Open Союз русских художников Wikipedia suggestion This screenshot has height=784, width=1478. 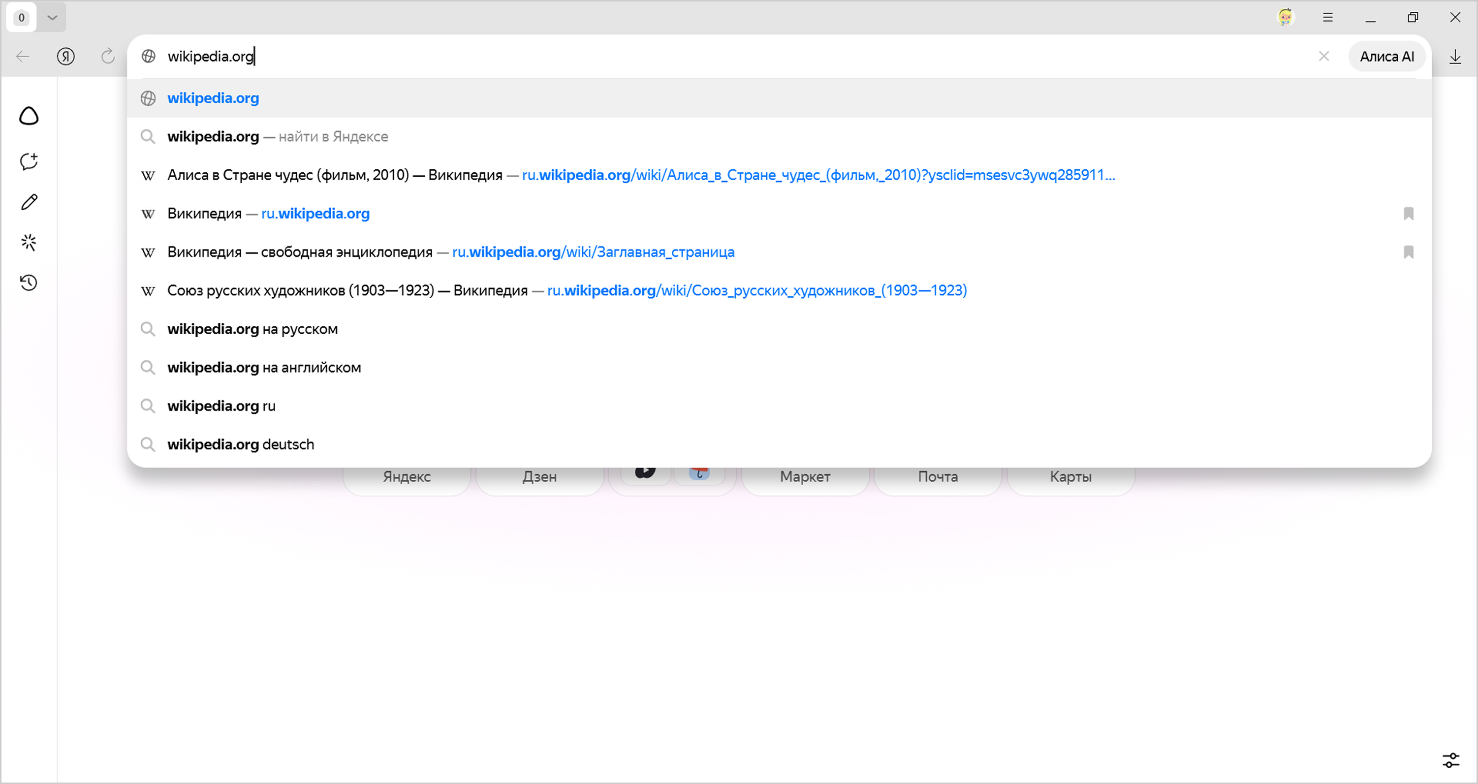click(779, 290)
